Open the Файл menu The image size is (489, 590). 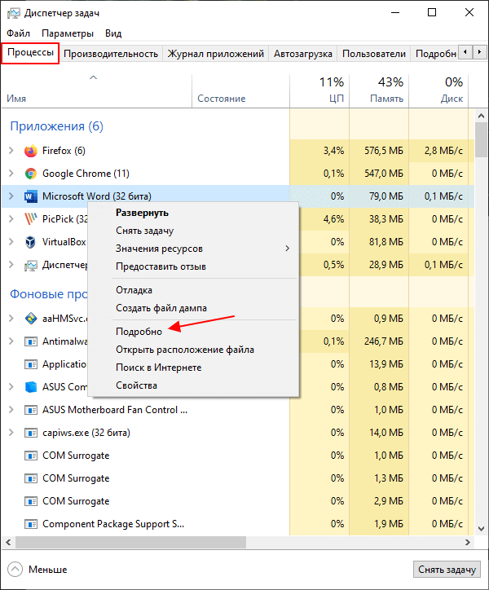click(x=18, y=33)
